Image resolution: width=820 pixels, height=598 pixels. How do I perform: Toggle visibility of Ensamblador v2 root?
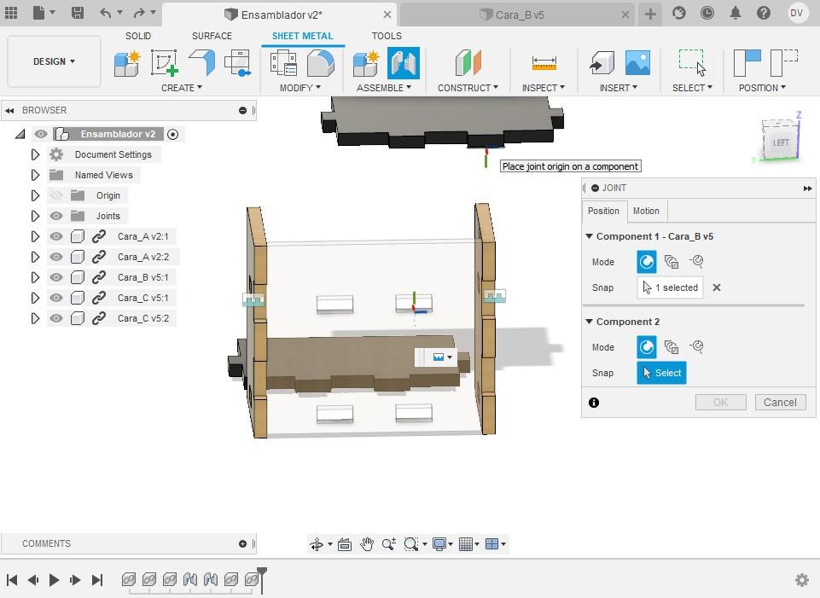click(x=41, y=134)
